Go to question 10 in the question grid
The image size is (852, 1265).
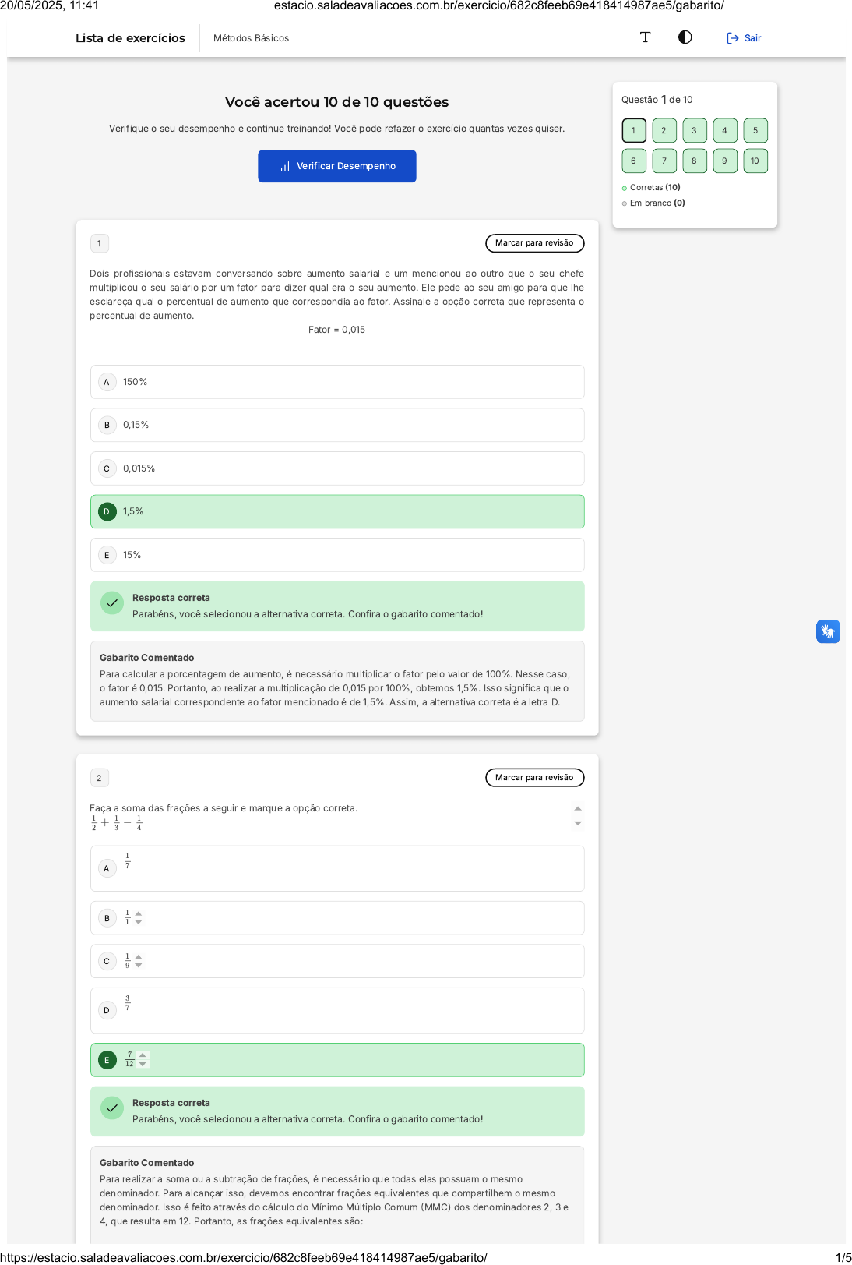[755, 161]
